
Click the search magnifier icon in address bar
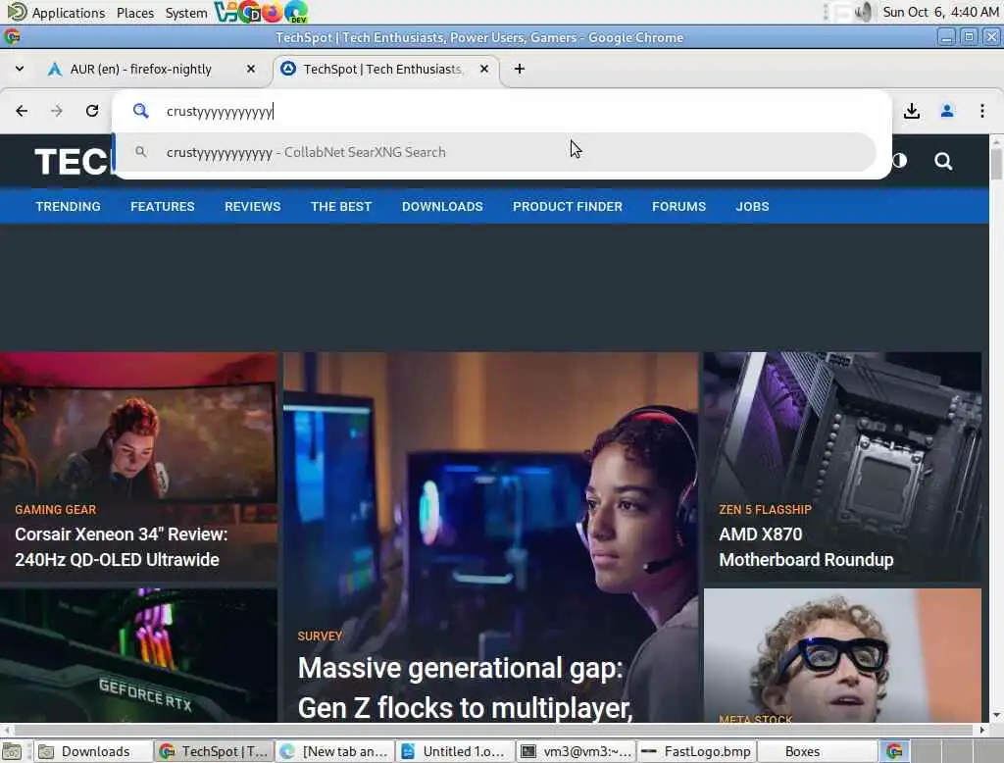pyautogui.click(x=141, y=111)
